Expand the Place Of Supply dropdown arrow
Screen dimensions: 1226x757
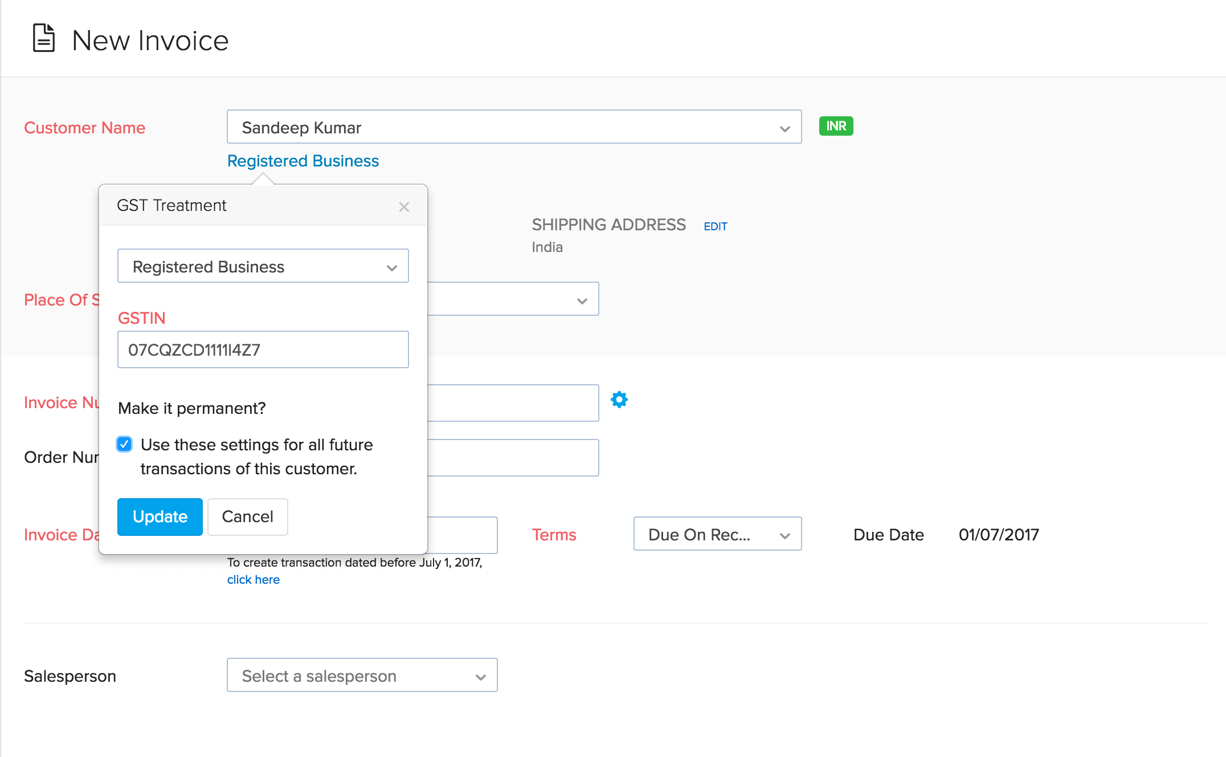click(x=582, y=300)
